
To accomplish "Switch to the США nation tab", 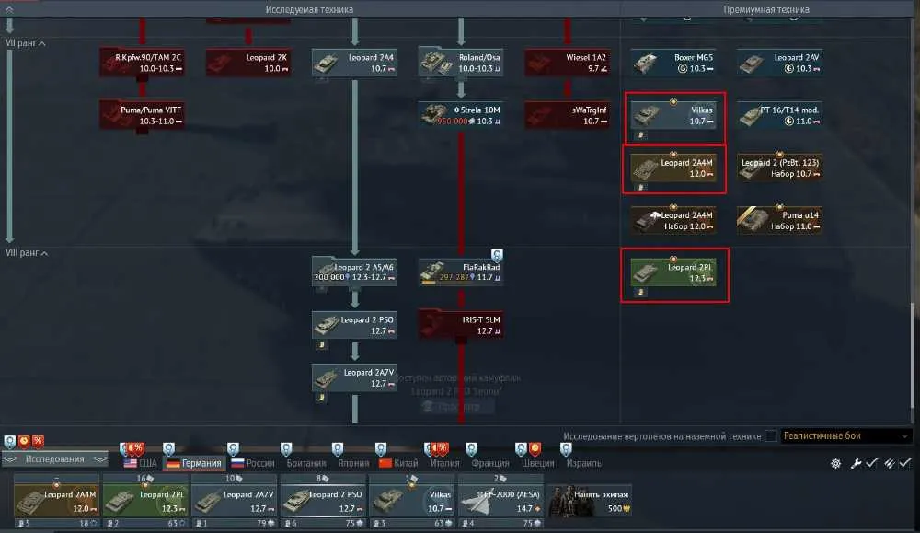I will [141, 463].
